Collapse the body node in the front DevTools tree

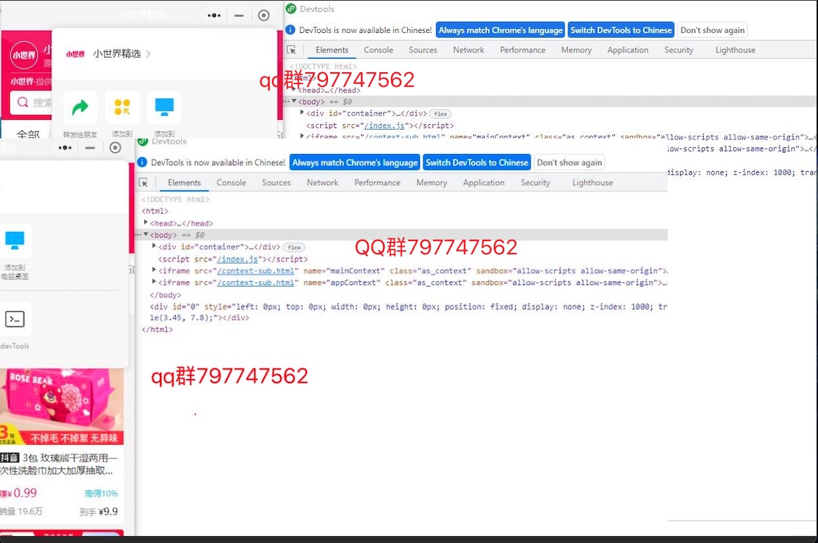coord(146,234)
